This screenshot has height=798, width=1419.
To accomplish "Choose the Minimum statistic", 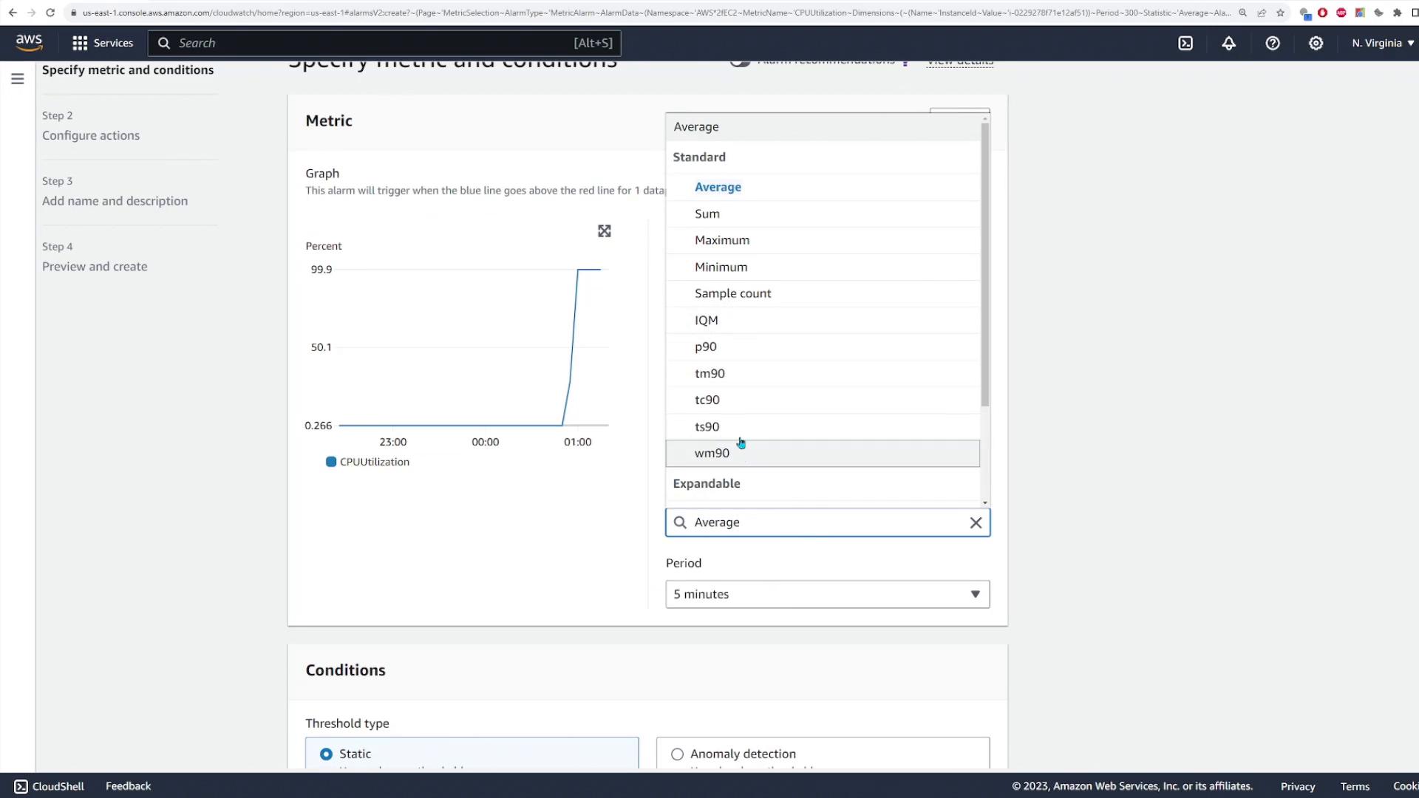I will tap(823, 267).
